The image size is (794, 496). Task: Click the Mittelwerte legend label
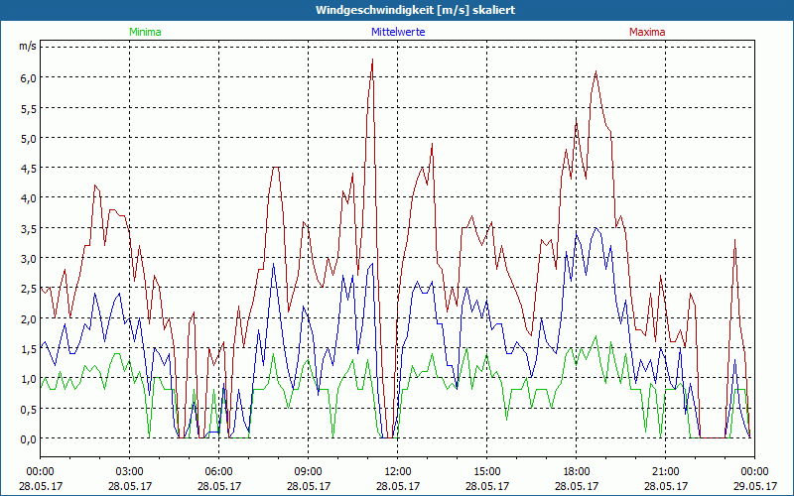pyautogui.click(x=398, y=32)
